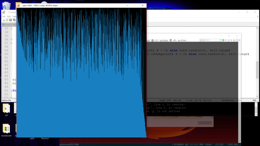Click 'is not defined' console error text

[x=169, y=111]
